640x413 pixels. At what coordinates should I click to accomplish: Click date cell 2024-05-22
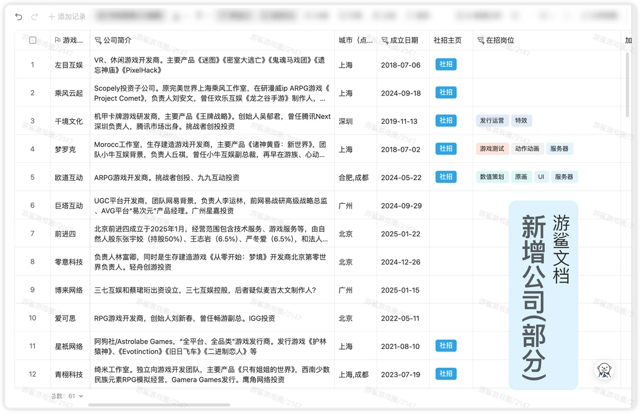pos(403,178)
